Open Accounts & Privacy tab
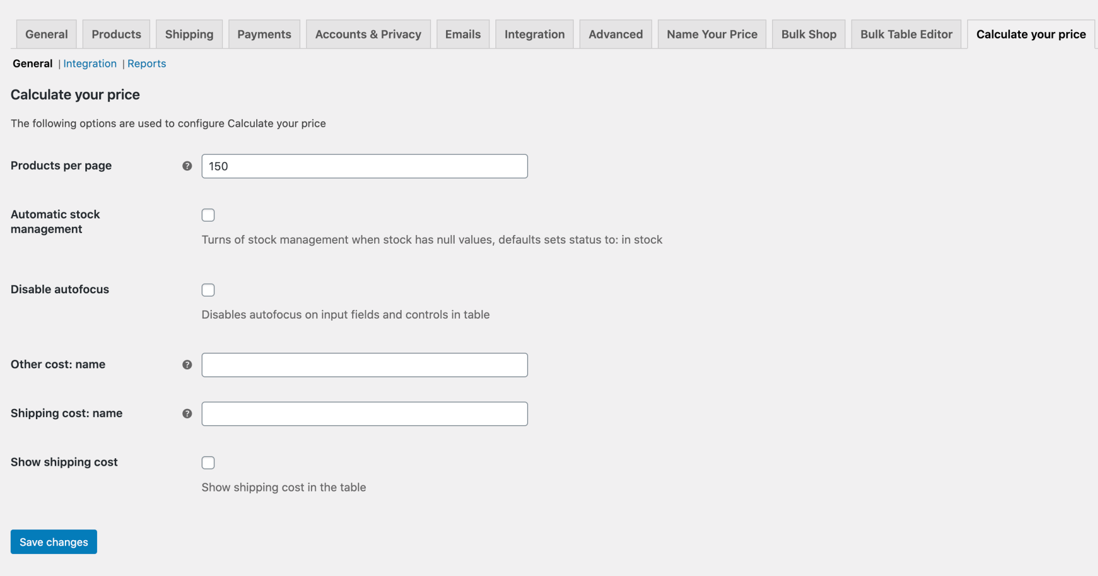This screenshot has height=576, width=1098. click(x=368, y=34)
